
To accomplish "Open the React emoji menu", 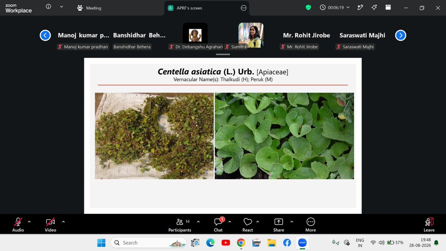I will click(248, 225).
